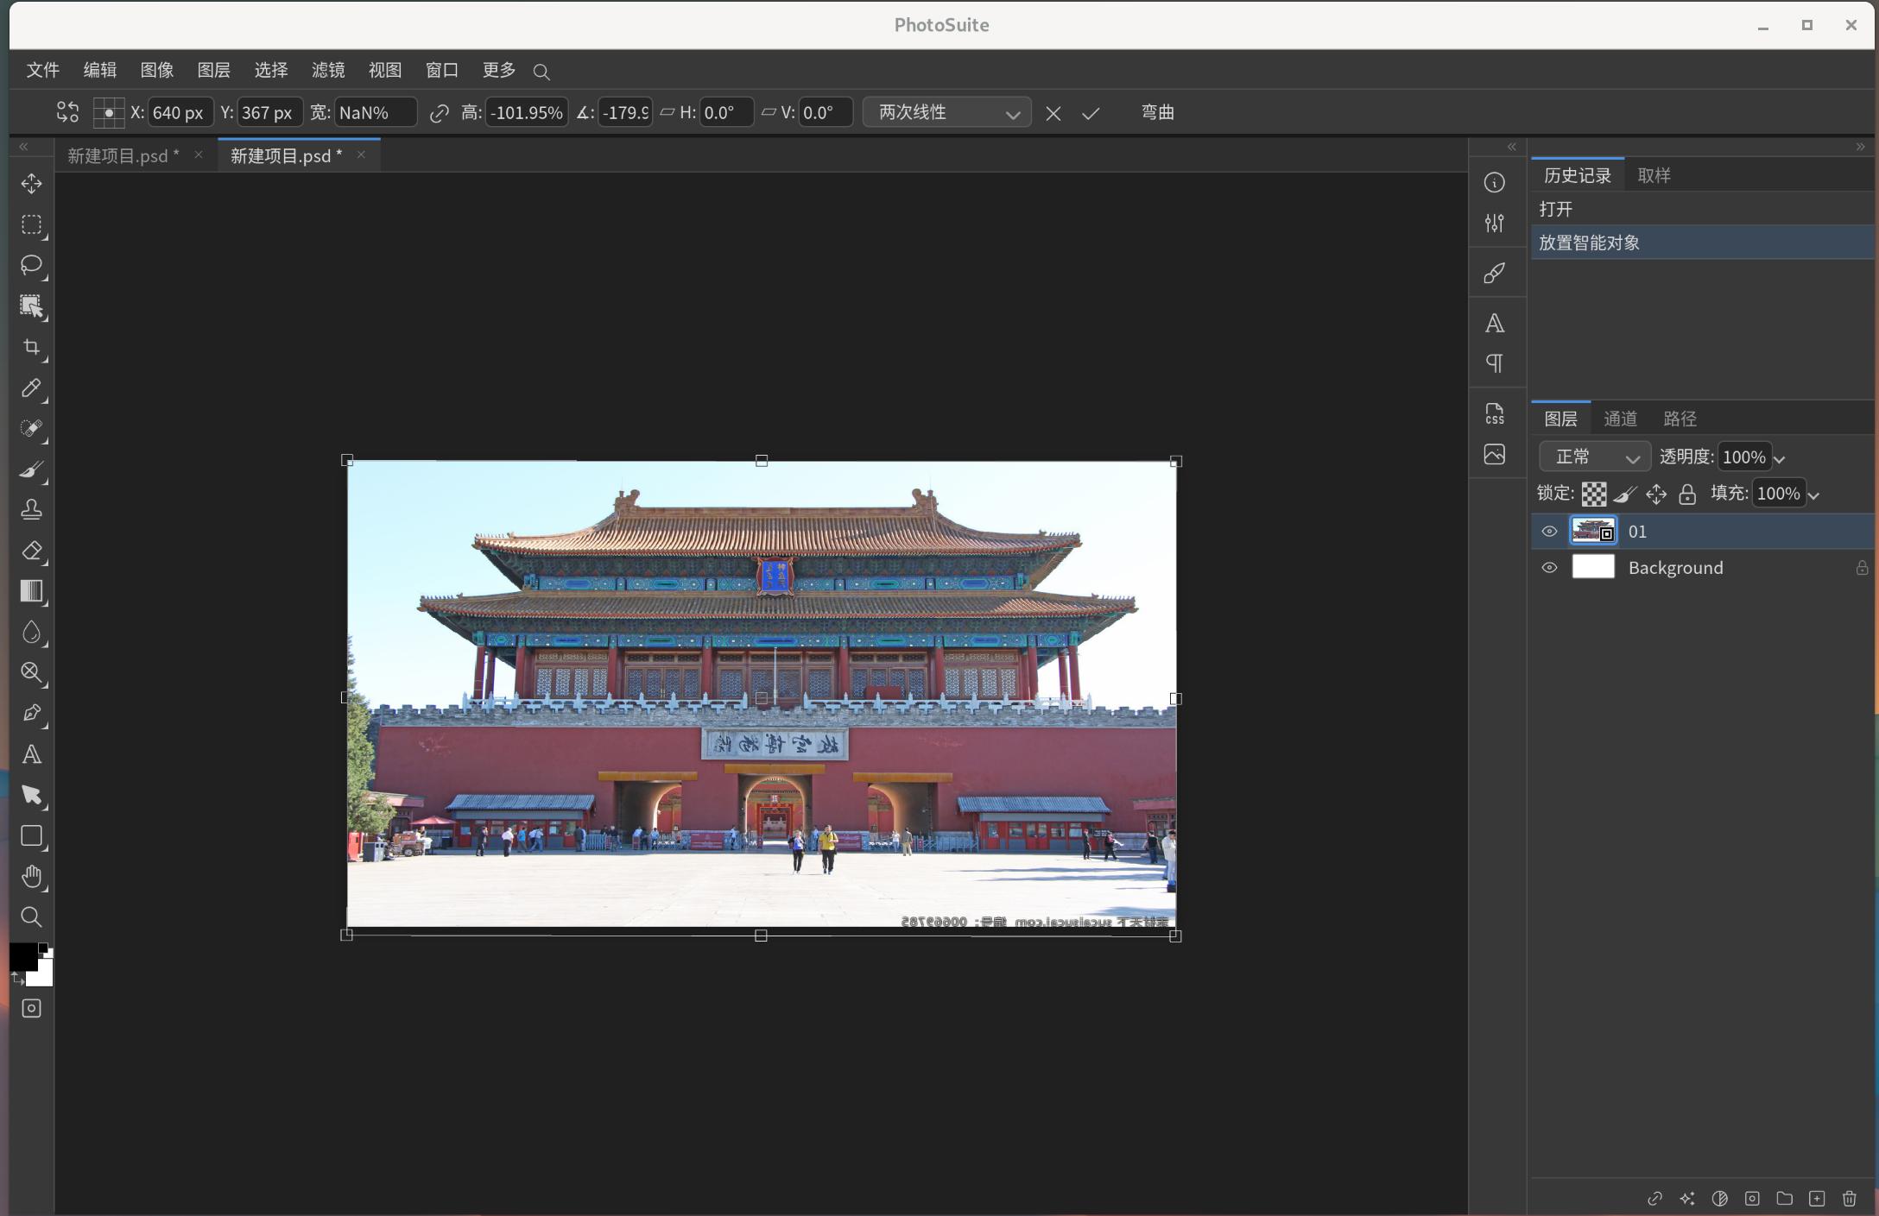Open the CSS panel icon
The width and height of the screenshot is (1879, 1216).
coord(1495,414)
